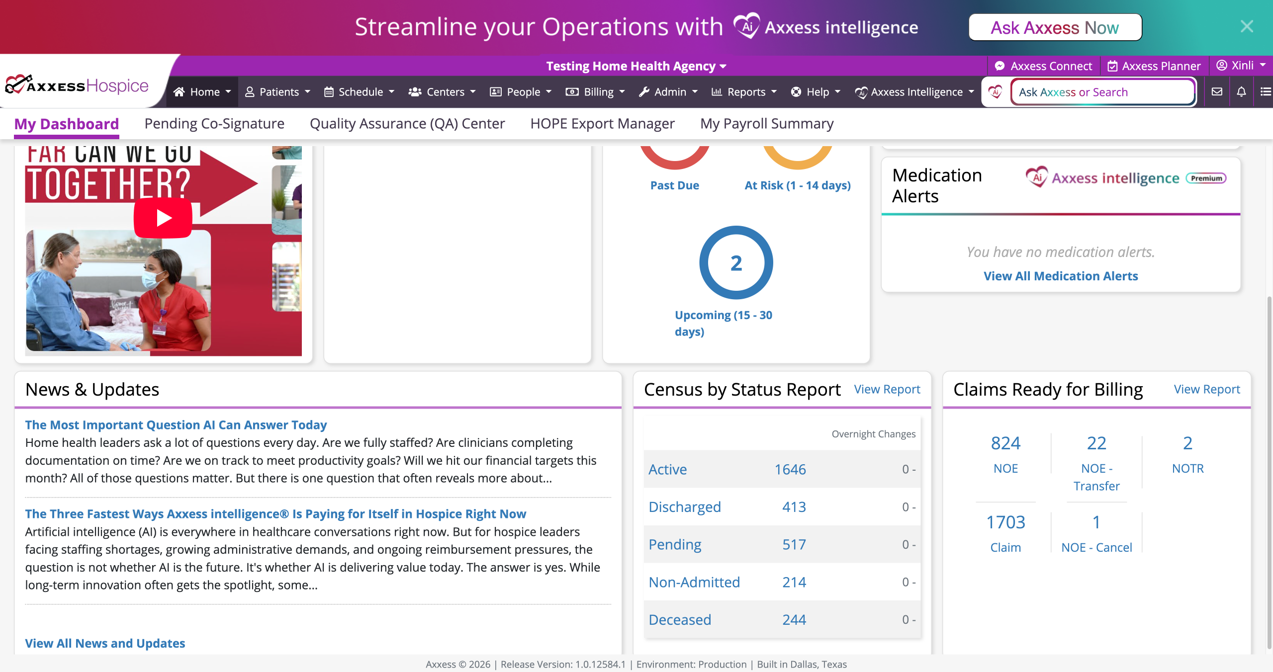Image resolution: width=1273 pixels, height=672 pixels.
Task: Open the messages envelope icon
Action: pos(1217,91)
